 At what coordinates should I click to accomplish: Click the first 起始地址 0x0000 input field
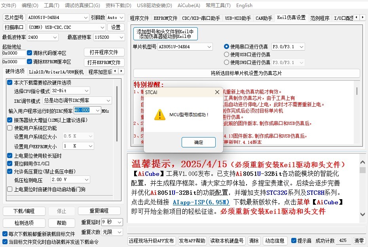click(13, 53)
